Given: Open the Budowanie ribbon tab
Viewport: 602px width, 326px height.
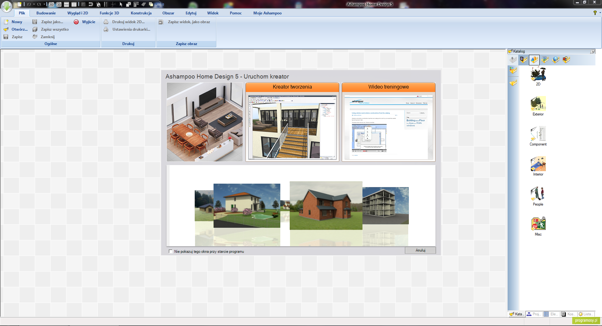Looking at the screenshot, I should 46,13.
